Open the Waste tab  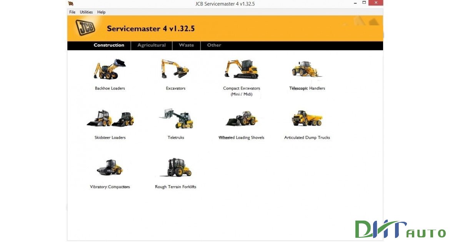coord(186,45)
